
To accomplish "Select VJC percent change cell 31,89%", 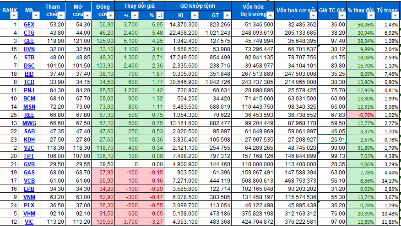I will coord(360,148).
